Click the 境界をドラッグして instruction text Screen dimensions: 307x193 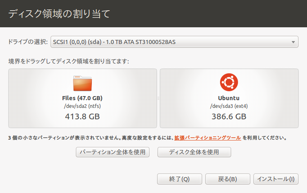click(x=69, y=61)
